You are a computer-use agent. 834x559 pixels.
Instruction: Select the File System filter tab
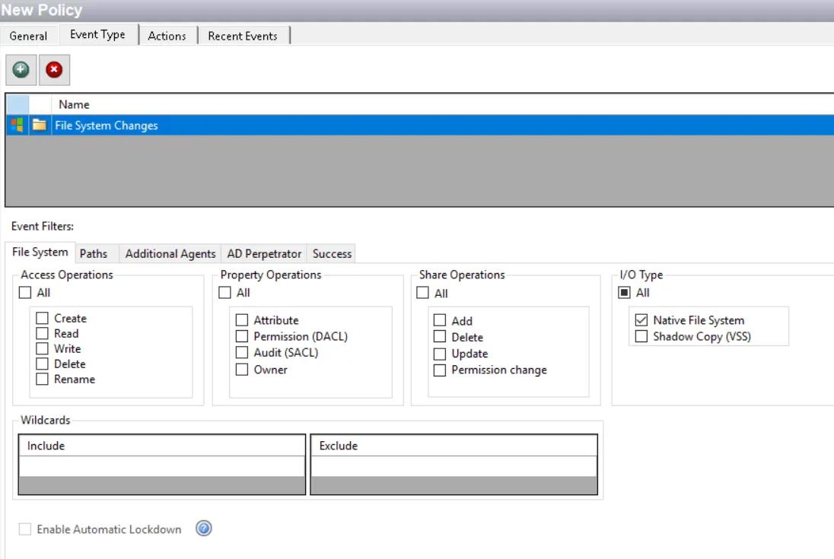(x=40, y=252)
